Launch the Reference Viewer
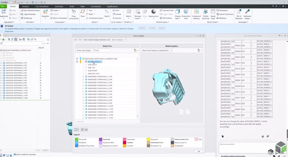The width and height of the screenshot is (288, 157). pyautogui.click(x=247, y=14)
